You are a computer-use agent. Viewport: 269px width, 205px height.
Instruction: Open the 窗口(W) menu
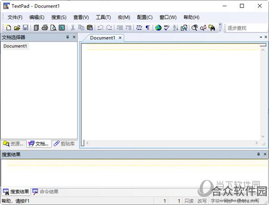pyautogui.click(x=168, y=17)
